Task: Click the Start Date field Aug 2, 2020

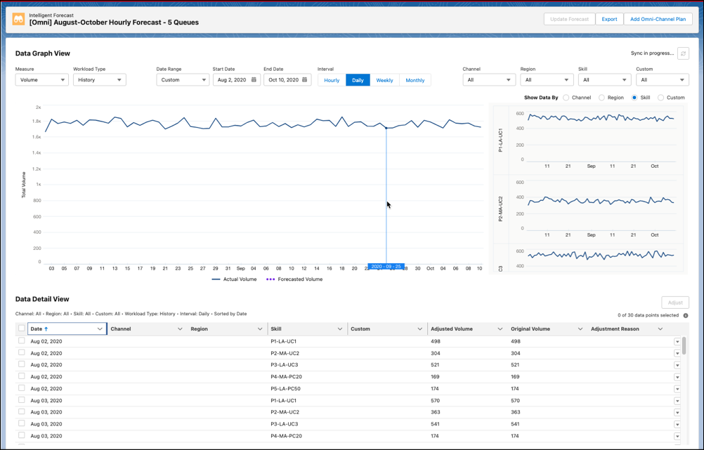Action: point(237,80)
